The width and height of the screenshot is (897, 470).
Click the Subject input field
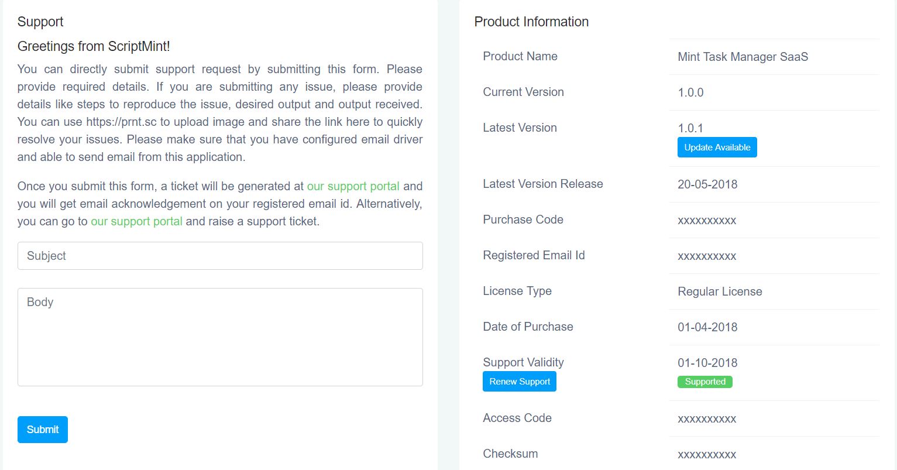tap(220, 256)
